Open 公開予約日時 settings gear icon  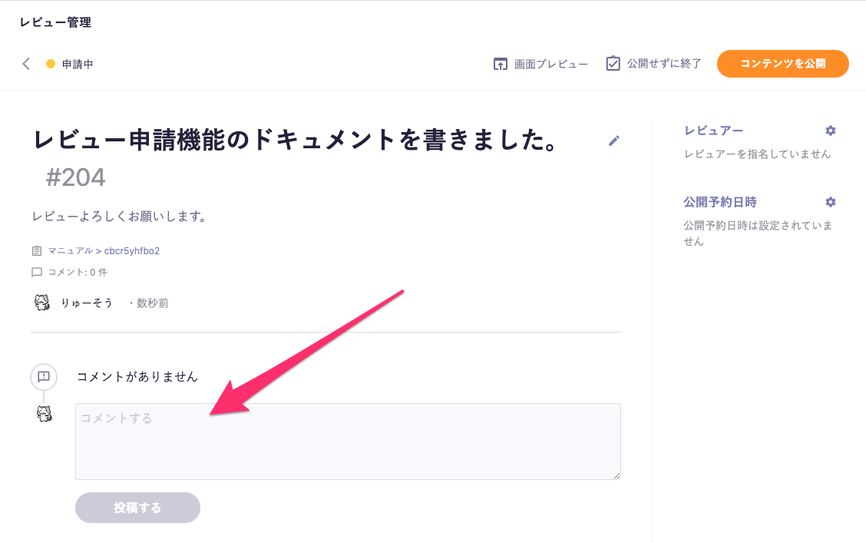(x=830, y=202)
